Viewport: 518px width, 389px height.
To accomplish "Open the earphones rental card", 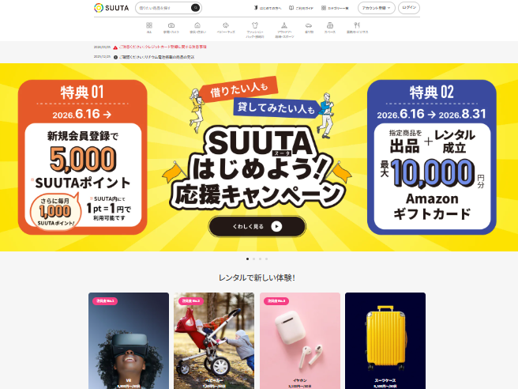I will coord(299,341).
